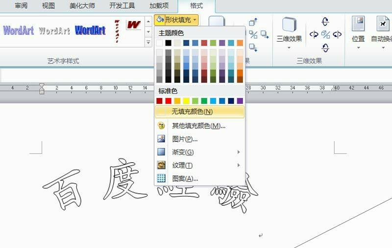Switch to the 审阅 ribbon tab
This screenshot has width=392, height=248.
pyautogui.click(x=21, y=5)
